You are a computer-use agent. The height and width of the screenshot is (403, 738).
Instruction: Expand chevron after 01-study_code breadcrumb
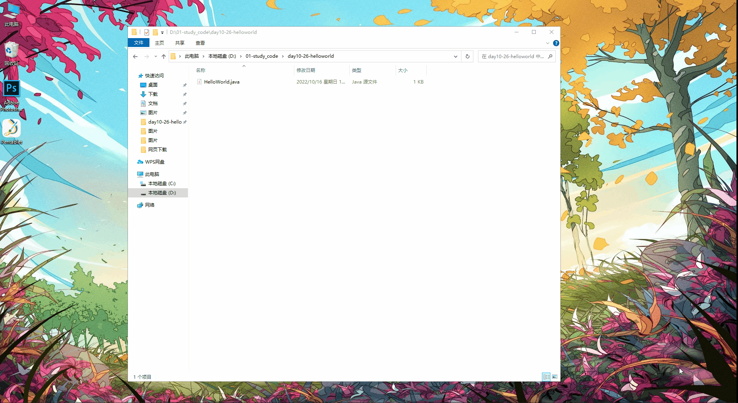click(x=283, y=56)
